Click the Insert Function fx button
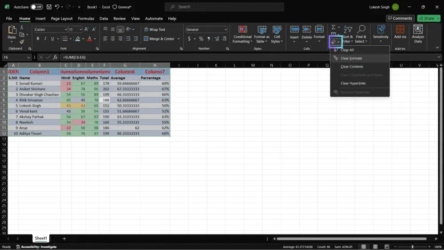The height and width of the screenshot is (250, 444). tap(55, 57)
